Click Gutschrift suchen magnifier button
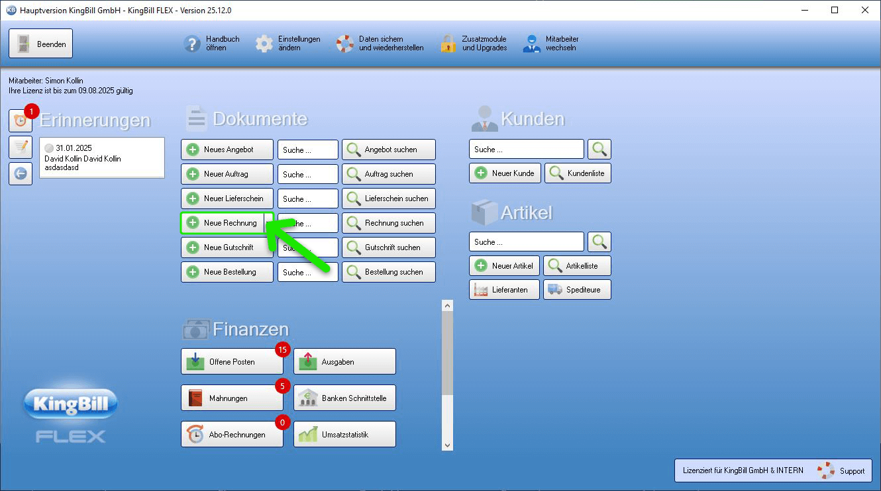Viewport: 881px width, 491px height. coord(389,247)
